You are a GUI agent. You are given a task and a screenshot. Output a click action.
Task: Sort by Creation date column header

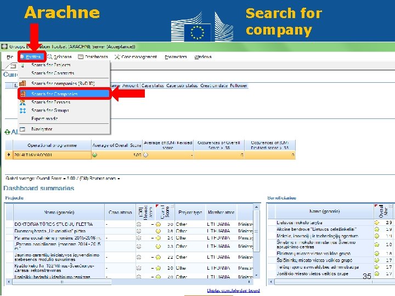coord(215,86)
